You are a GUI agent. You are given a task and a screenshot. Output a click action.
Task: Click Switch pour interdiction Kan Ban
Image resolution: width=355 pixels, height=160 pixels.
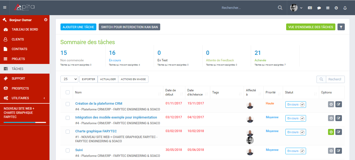129,27
